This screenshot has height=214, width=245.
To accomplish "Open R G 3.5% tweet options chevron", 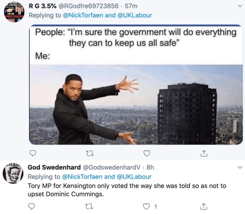I will (240, 6).
